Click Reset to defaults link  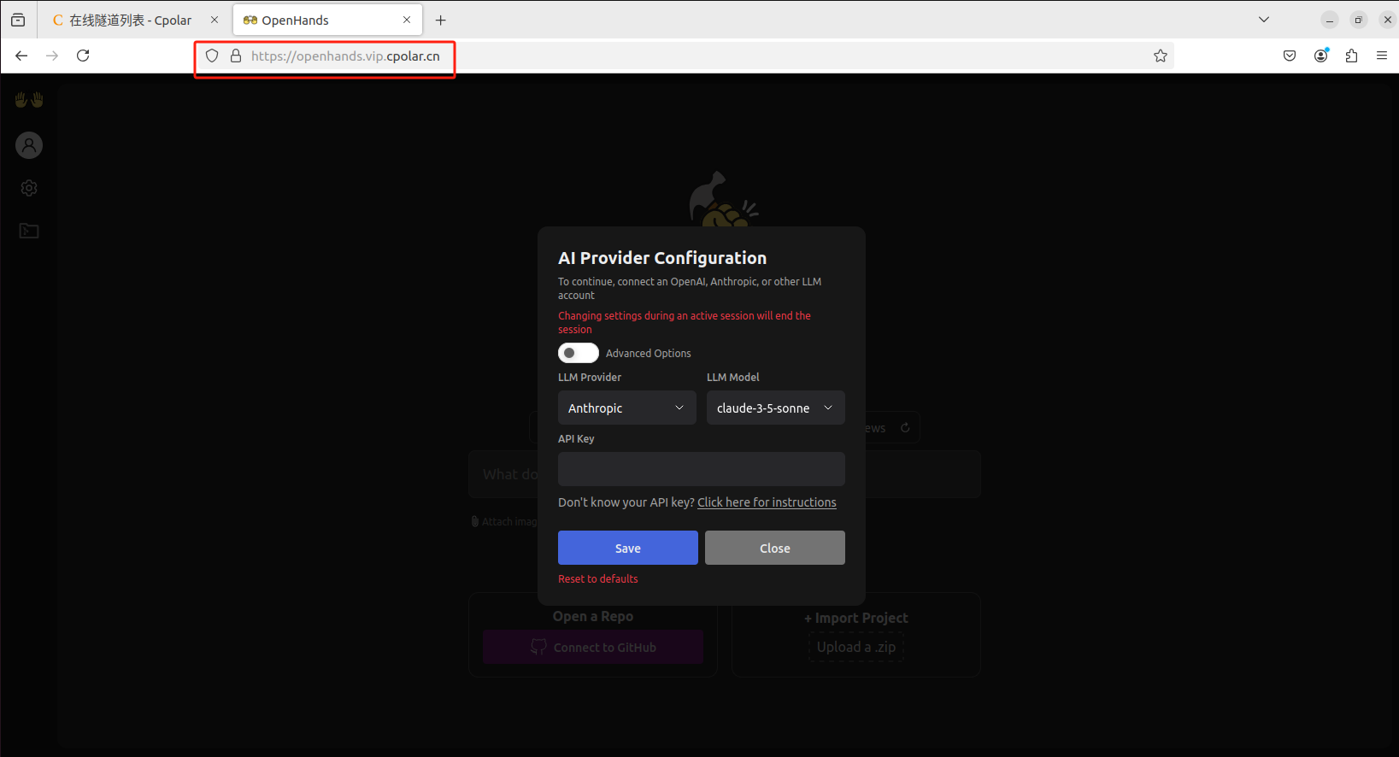(598, 578)
